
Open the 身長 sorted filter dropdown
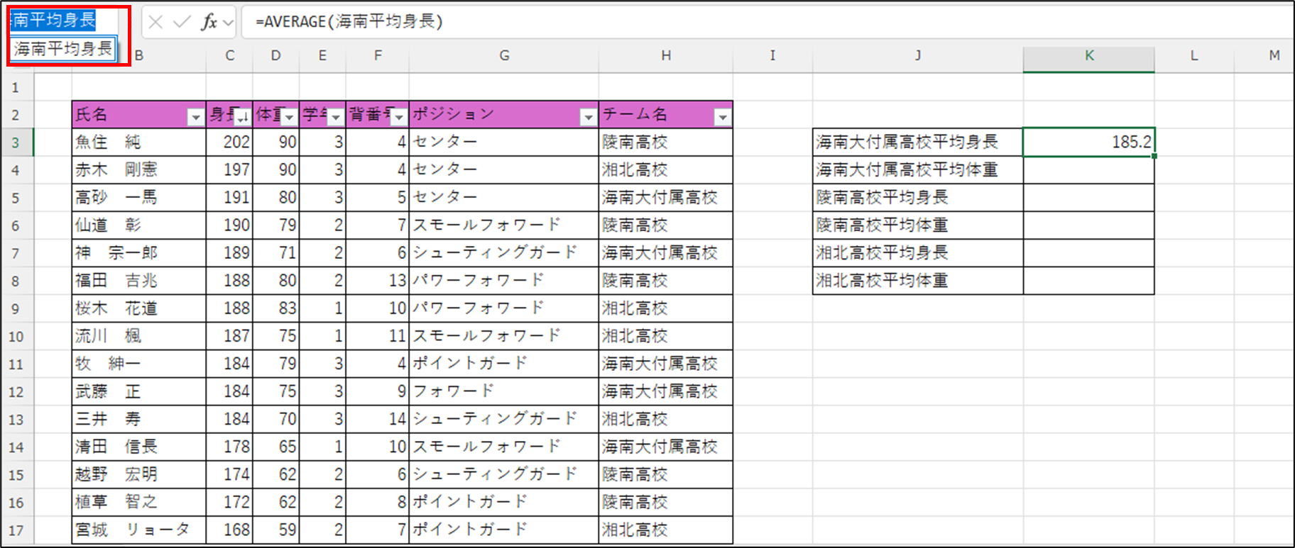(242, 117)
